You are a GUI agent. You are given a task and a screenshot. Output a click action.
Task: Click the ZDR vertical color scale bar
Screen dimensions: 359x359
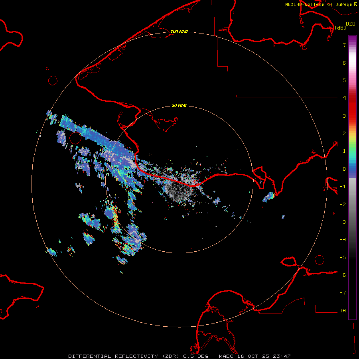[x=352, y=177]
